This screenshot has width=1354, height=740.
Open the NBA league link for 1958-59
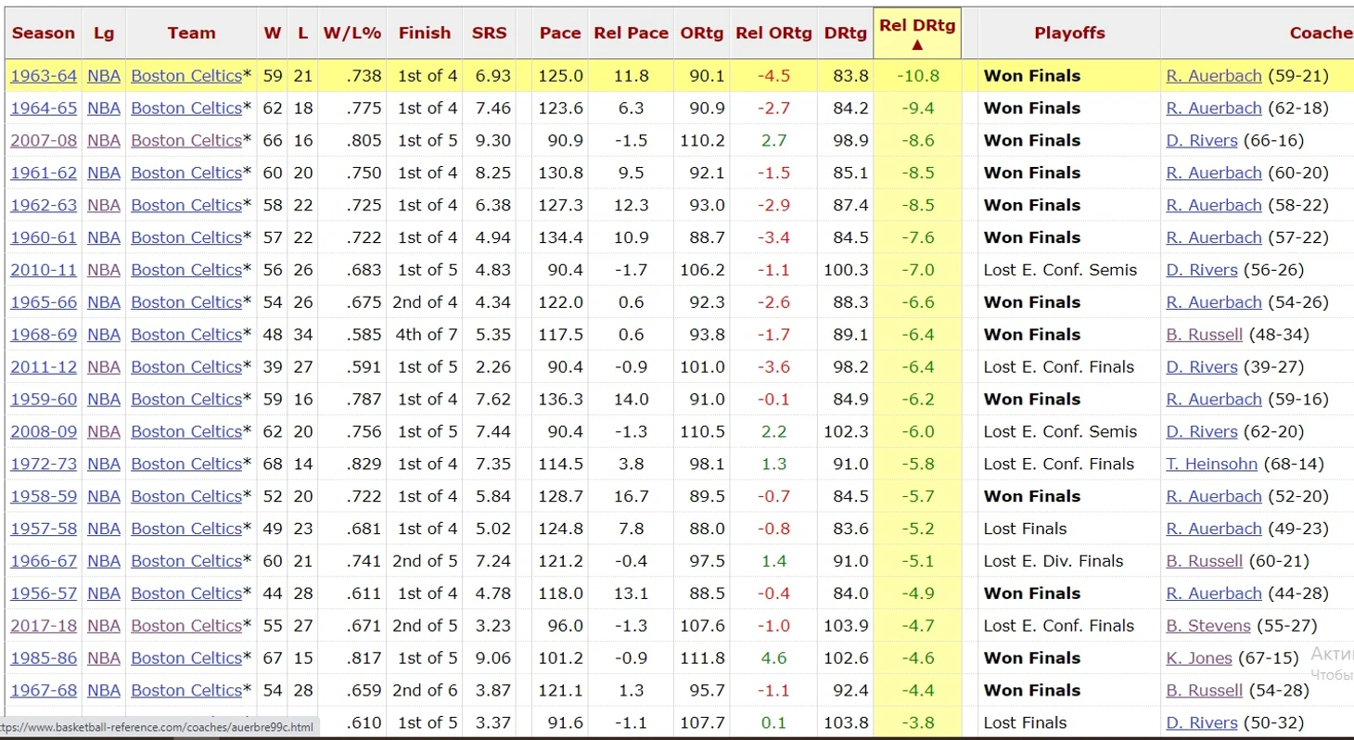tap(104, 496)
